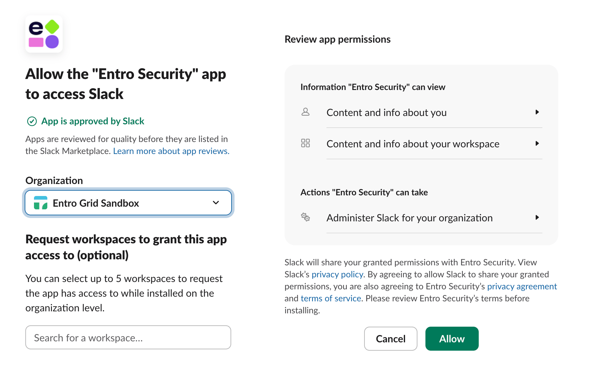Expand Administer Slack for your organization arrow

pos(537,217)
